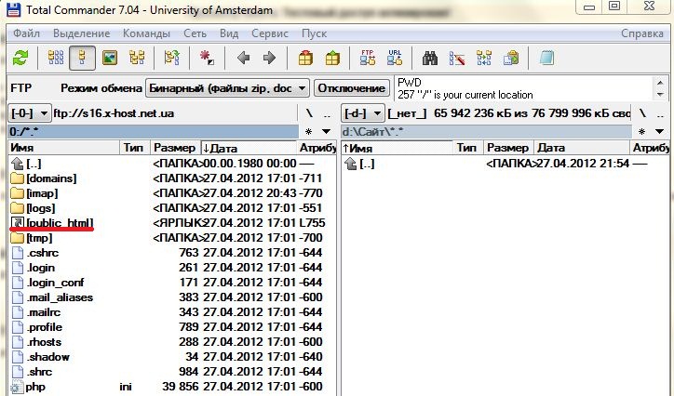
Task: Open the right drive selector [-d-] dropdown
Action: (x=362, y=113)
